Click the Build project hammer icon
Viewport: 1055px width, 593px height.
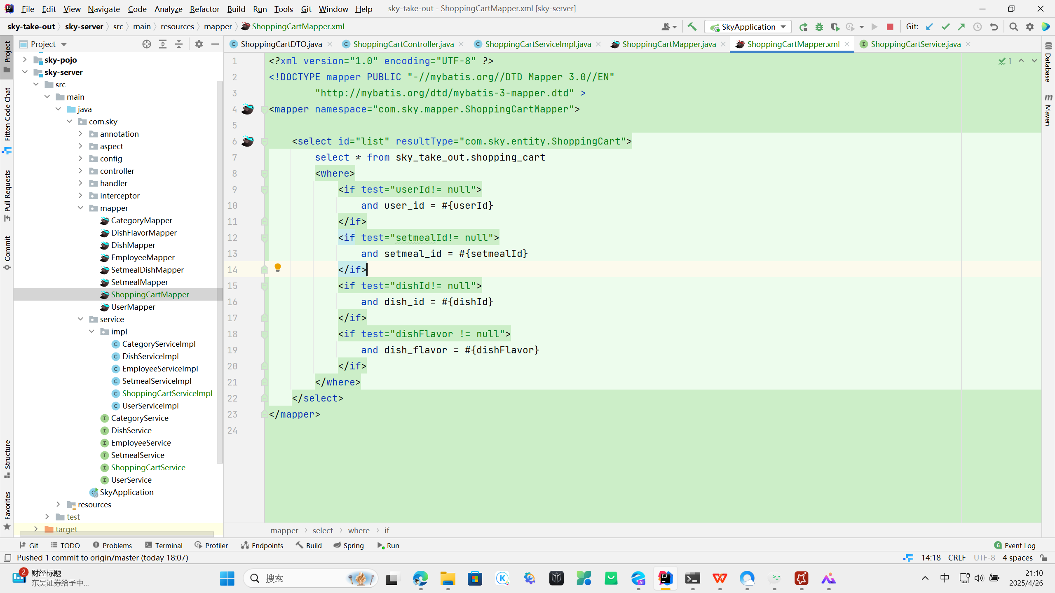tap(692, 27)
